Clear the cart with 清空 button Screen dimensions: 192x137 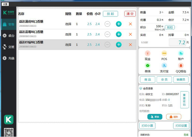coord(130,14)
